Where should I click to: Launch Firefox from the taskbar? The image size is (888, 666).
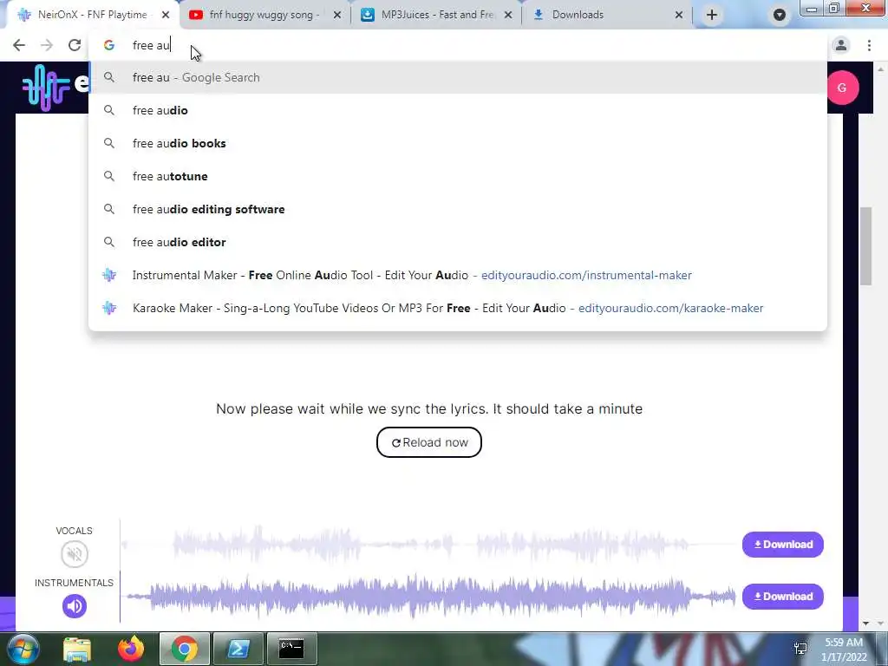(x=131, y=649)
